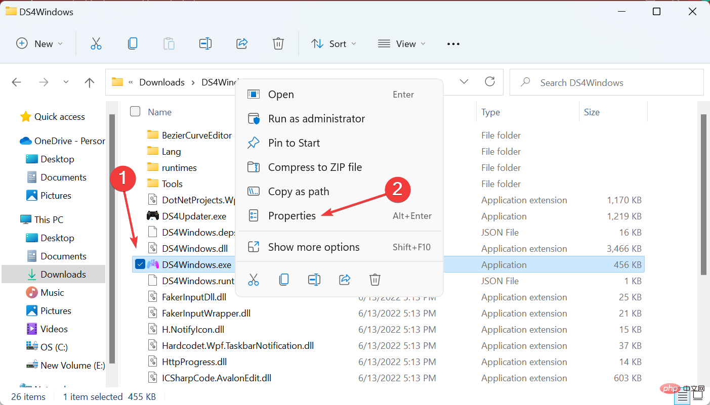Screen dimensions: 710x405
Task: Click the Share icon in the toolbar
Action: [242, 44]
